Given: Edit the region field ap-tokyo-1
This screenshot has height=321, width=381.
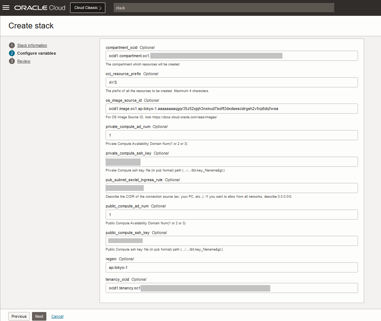Looking at the screenshot, I should pos(231,267).
